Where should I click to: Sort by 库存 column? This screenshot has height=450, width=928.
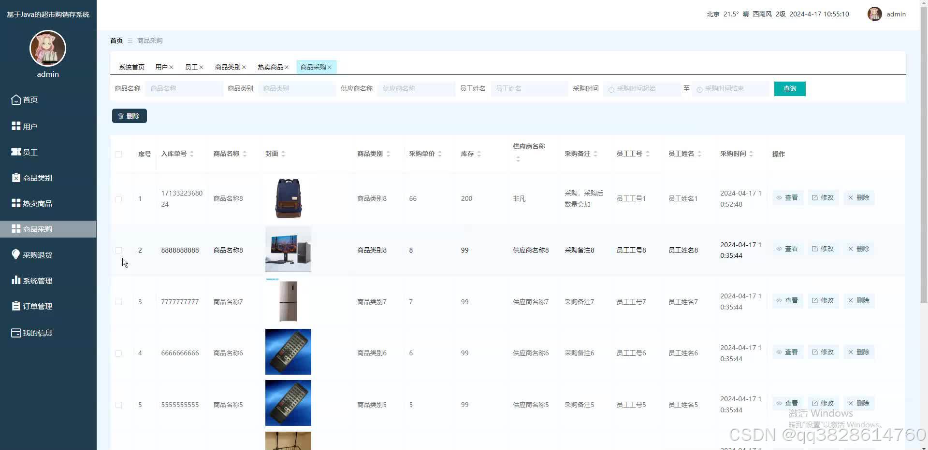pos(479,154)
